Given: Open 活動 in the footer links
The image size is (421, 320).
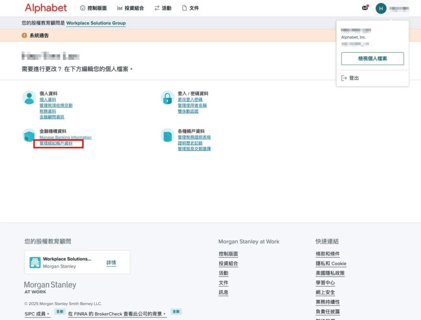Looking at the screenshot, I should point(223,273).
